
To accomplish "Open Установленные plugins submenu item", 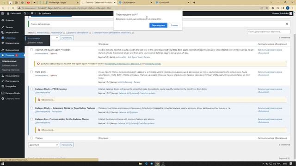I will click(9, 61).
